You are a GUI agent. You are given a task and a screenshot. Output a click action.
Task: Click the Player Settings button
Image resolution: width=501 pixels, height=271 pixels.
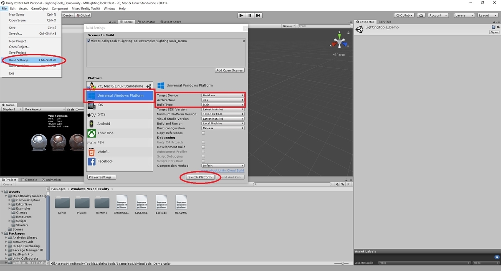(x=102, y=177)
